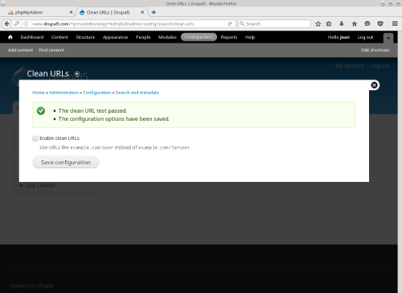
Task: Open the People admin menu
Action: 143,37
